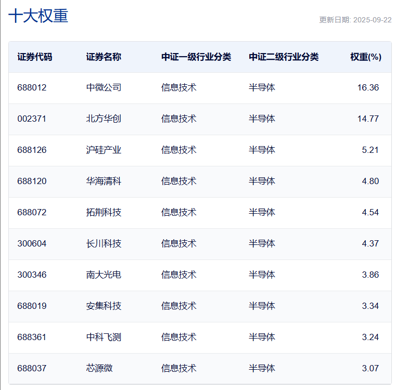This screenshot has width=395, height=390.
Task: Click weight value 3.34
Action: 371,306
